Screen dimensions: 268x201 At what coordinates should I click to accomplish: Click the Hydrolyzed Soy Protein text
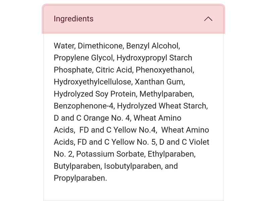95,94
